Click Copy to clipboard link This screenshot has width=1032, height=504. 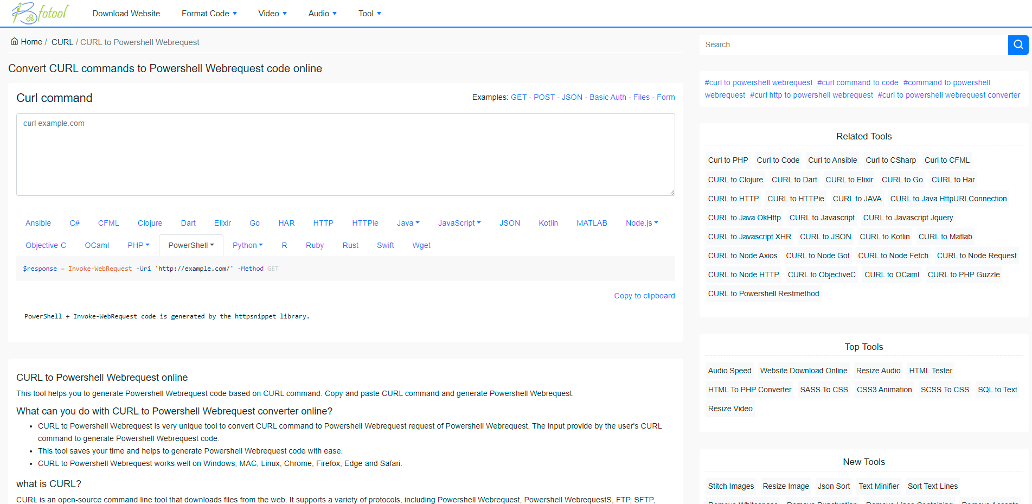(x=644, y=296)
